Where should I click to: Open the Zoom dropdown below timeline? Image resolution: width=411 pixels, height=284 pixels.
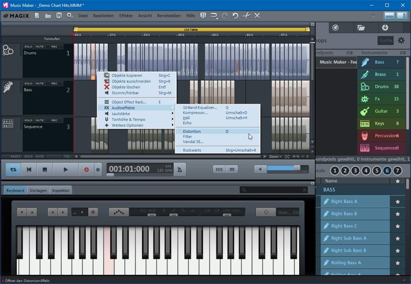click(x=275, y=156)
